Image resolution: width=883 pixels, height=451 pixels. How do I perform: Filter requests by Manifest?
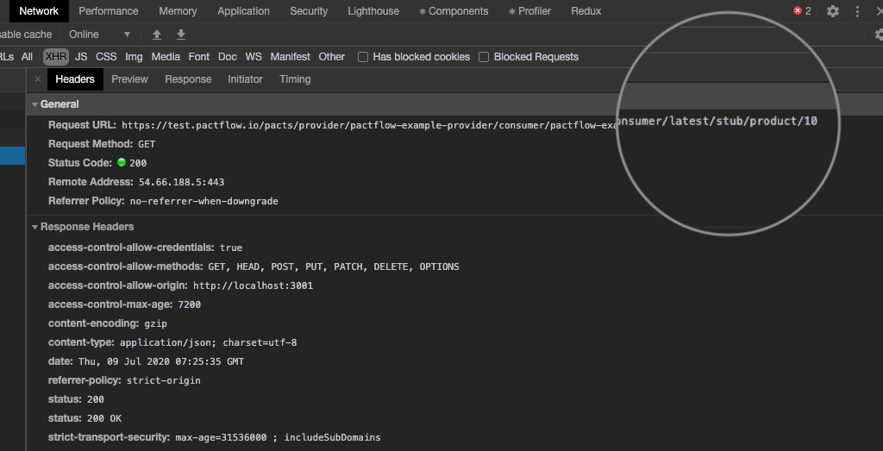[x=290, y=57]
